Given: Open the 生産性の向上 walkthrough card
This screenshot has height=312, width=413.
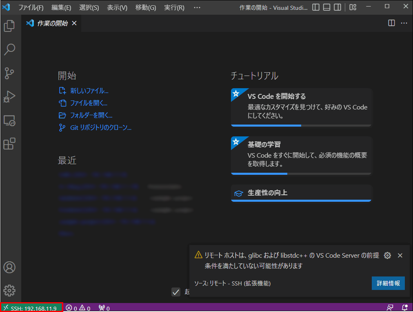Looking at the screenshot, I should point(301,192).
